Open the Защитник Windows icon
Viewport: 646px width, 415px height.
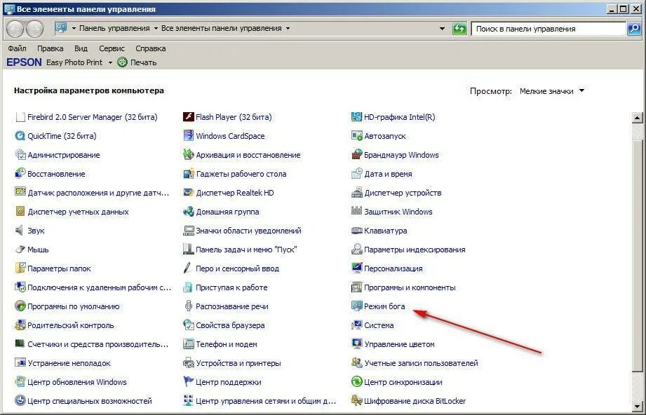[356, 212]
